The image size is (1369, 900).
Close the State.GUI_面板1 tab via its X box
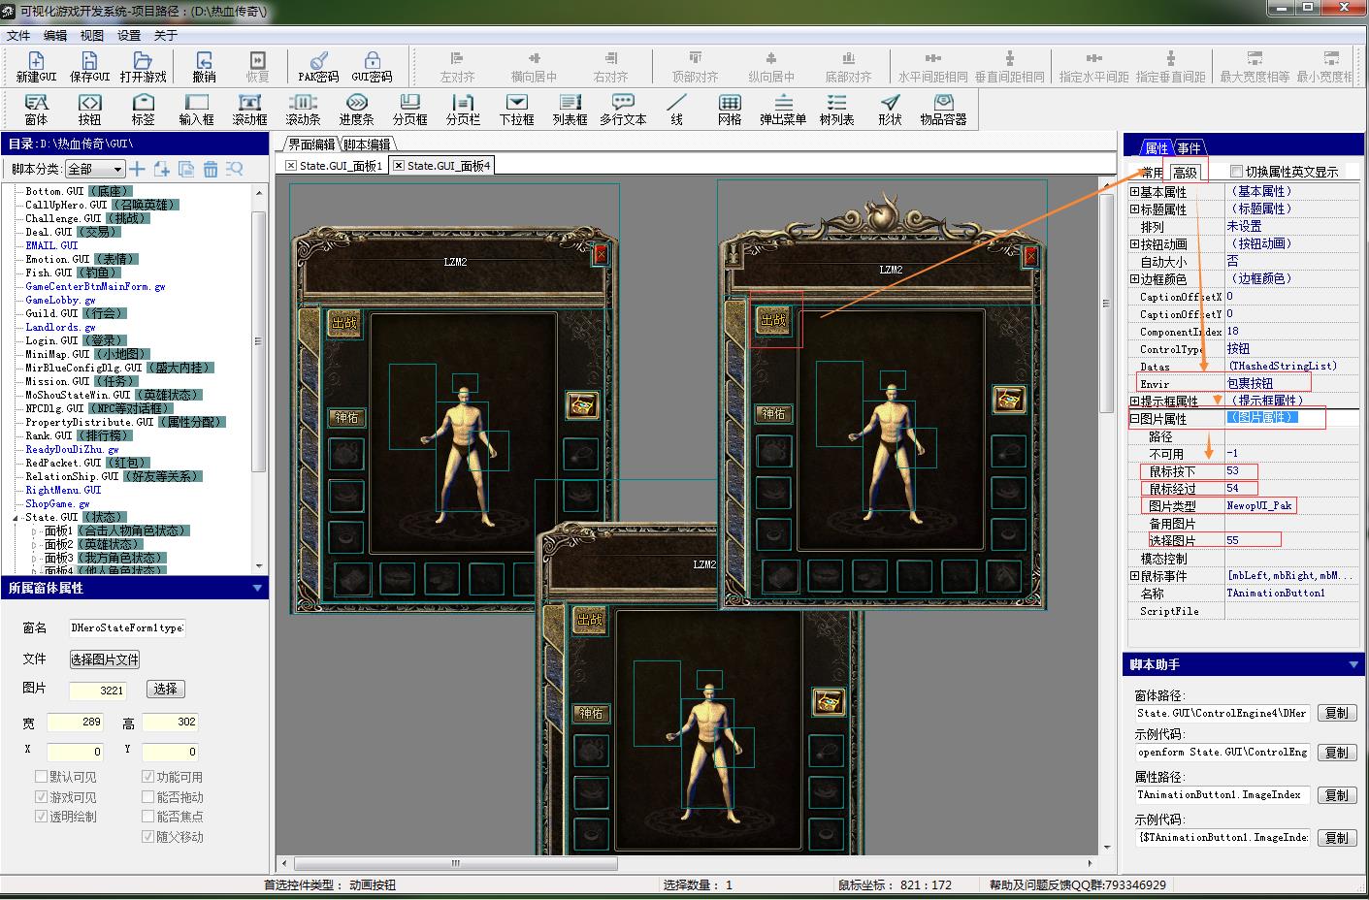point(291,166)
